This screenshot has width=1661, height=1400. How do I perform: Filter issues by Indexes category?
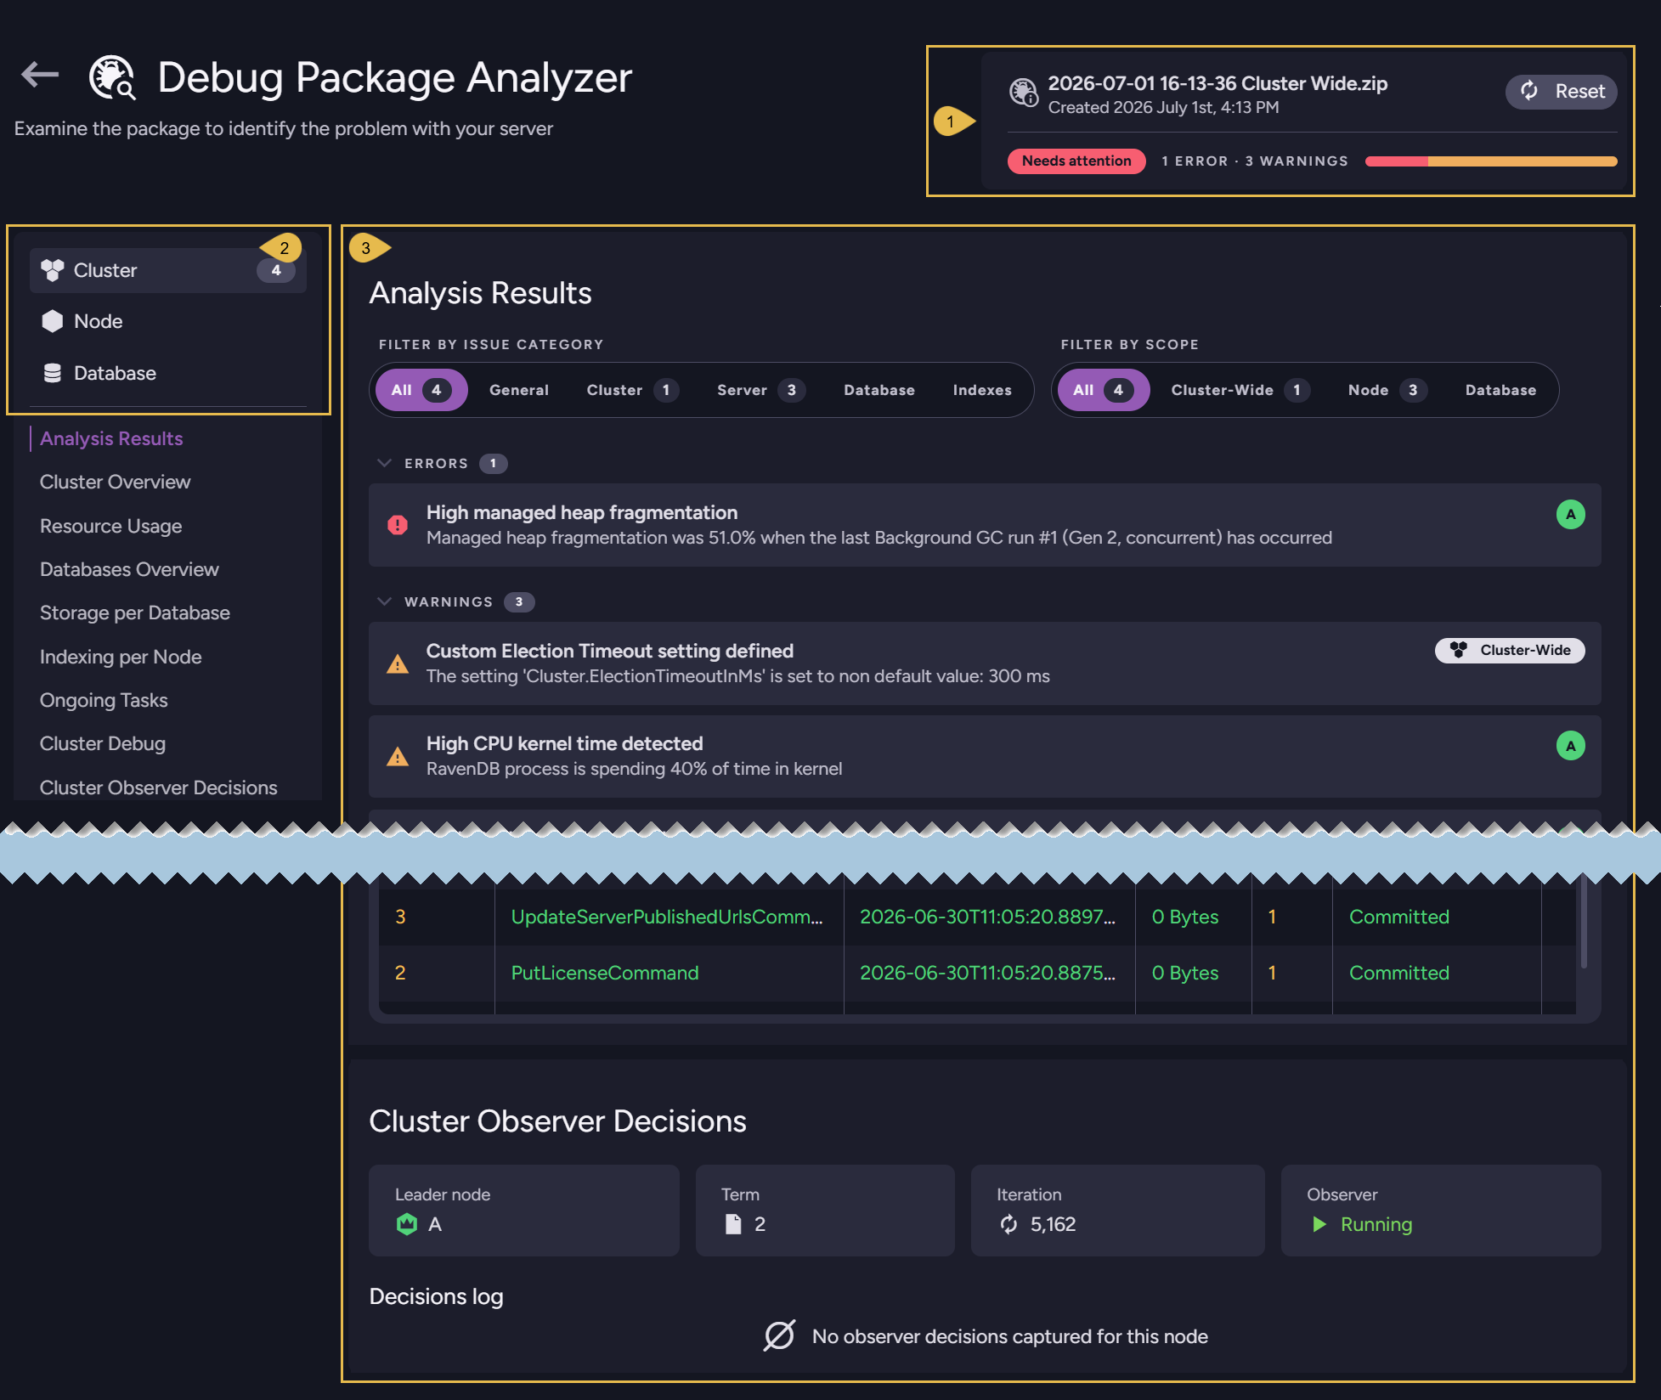[982, 390]
